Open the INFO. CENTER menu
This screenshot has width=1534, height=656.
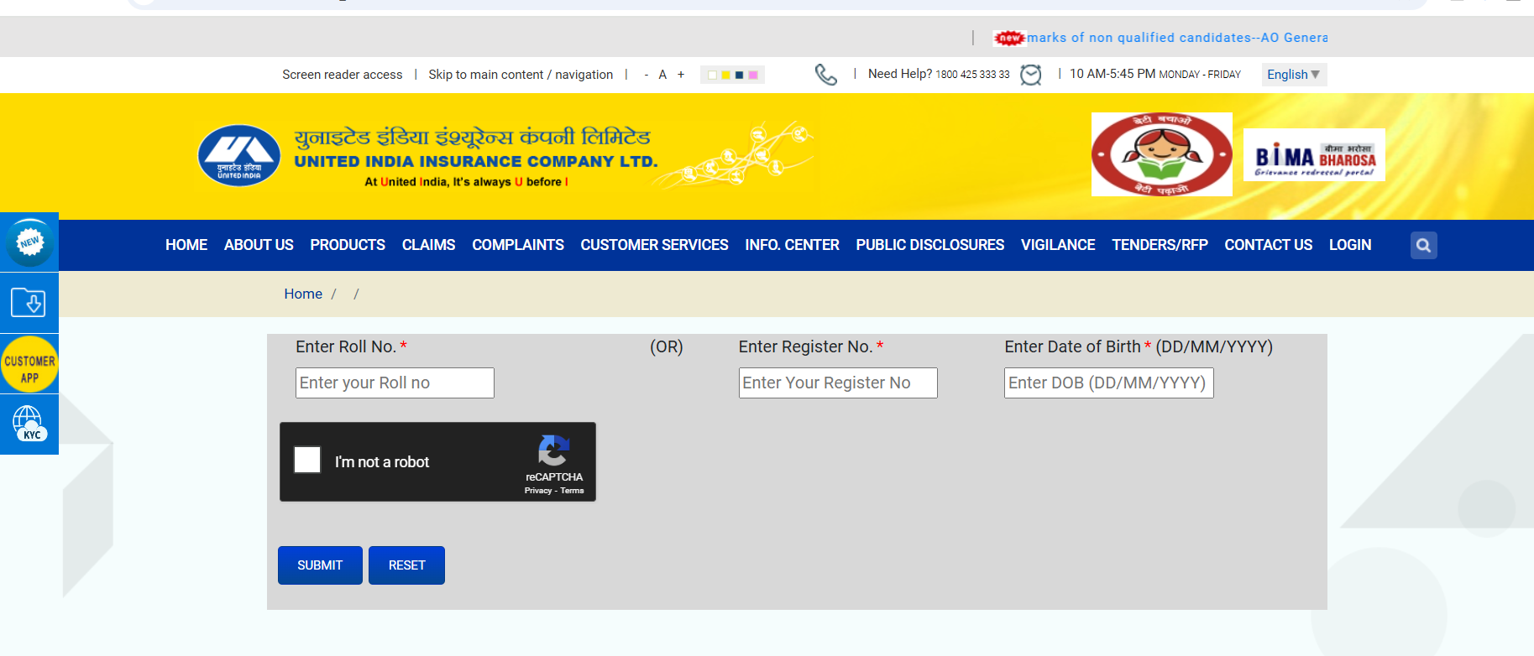click(792, 245)
